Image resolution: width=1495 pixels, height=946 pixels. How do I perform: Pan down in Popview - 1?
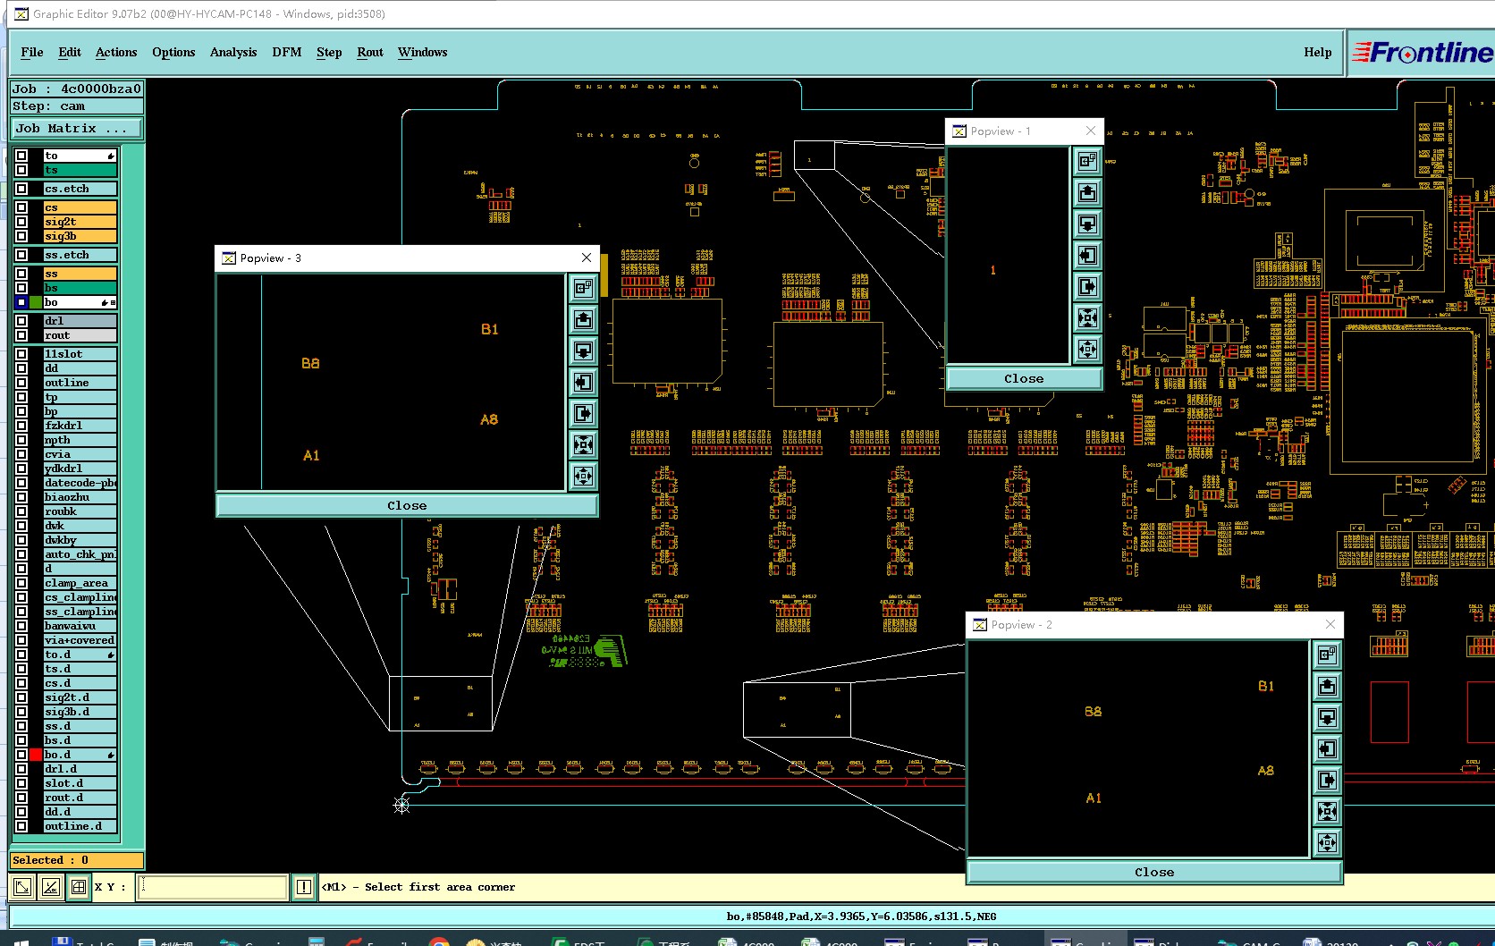tap(1087, 224)
